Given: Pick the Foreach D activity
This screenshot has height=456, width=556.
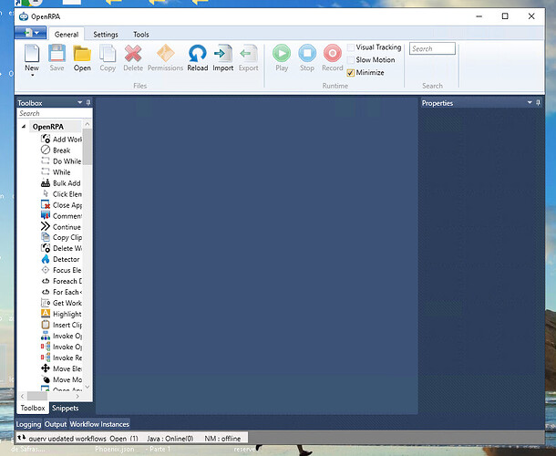Looking at the screenshot, I should (x=61, y=282).
